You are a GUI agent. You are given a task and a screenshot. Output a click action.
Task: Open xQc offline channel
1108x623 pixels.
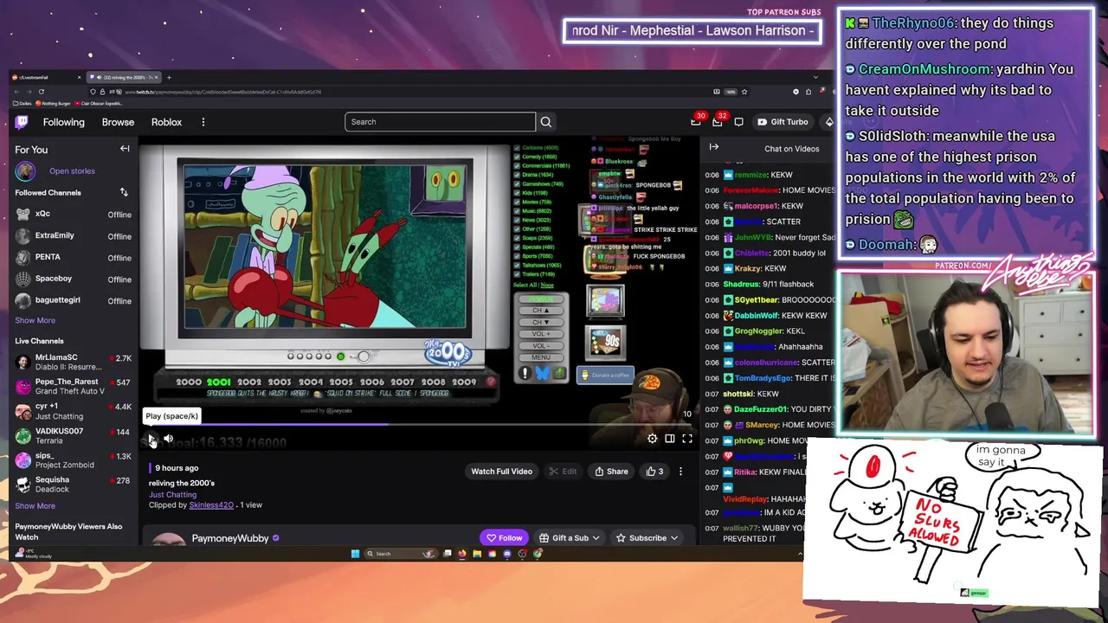73,215
